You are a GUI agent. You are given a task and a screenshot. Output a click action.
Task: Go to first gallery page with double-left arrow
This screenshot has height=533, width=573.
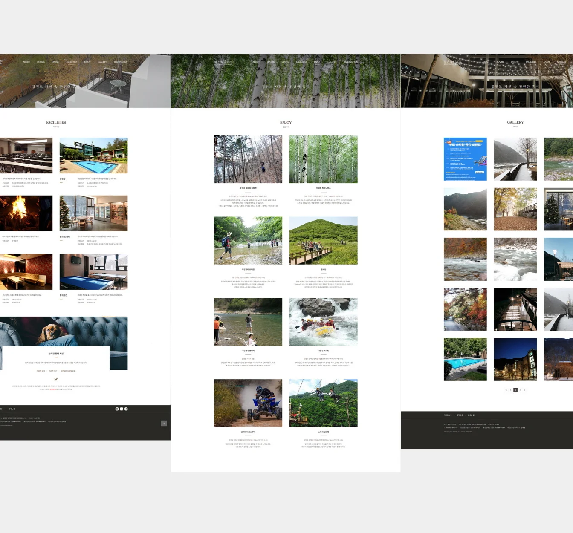(x=506, y=390)
